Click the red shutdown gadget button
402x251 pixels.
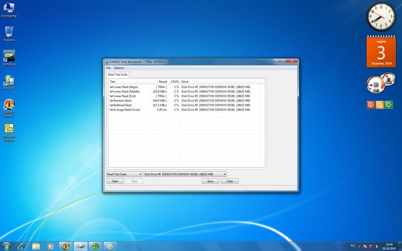pos(371,105)
